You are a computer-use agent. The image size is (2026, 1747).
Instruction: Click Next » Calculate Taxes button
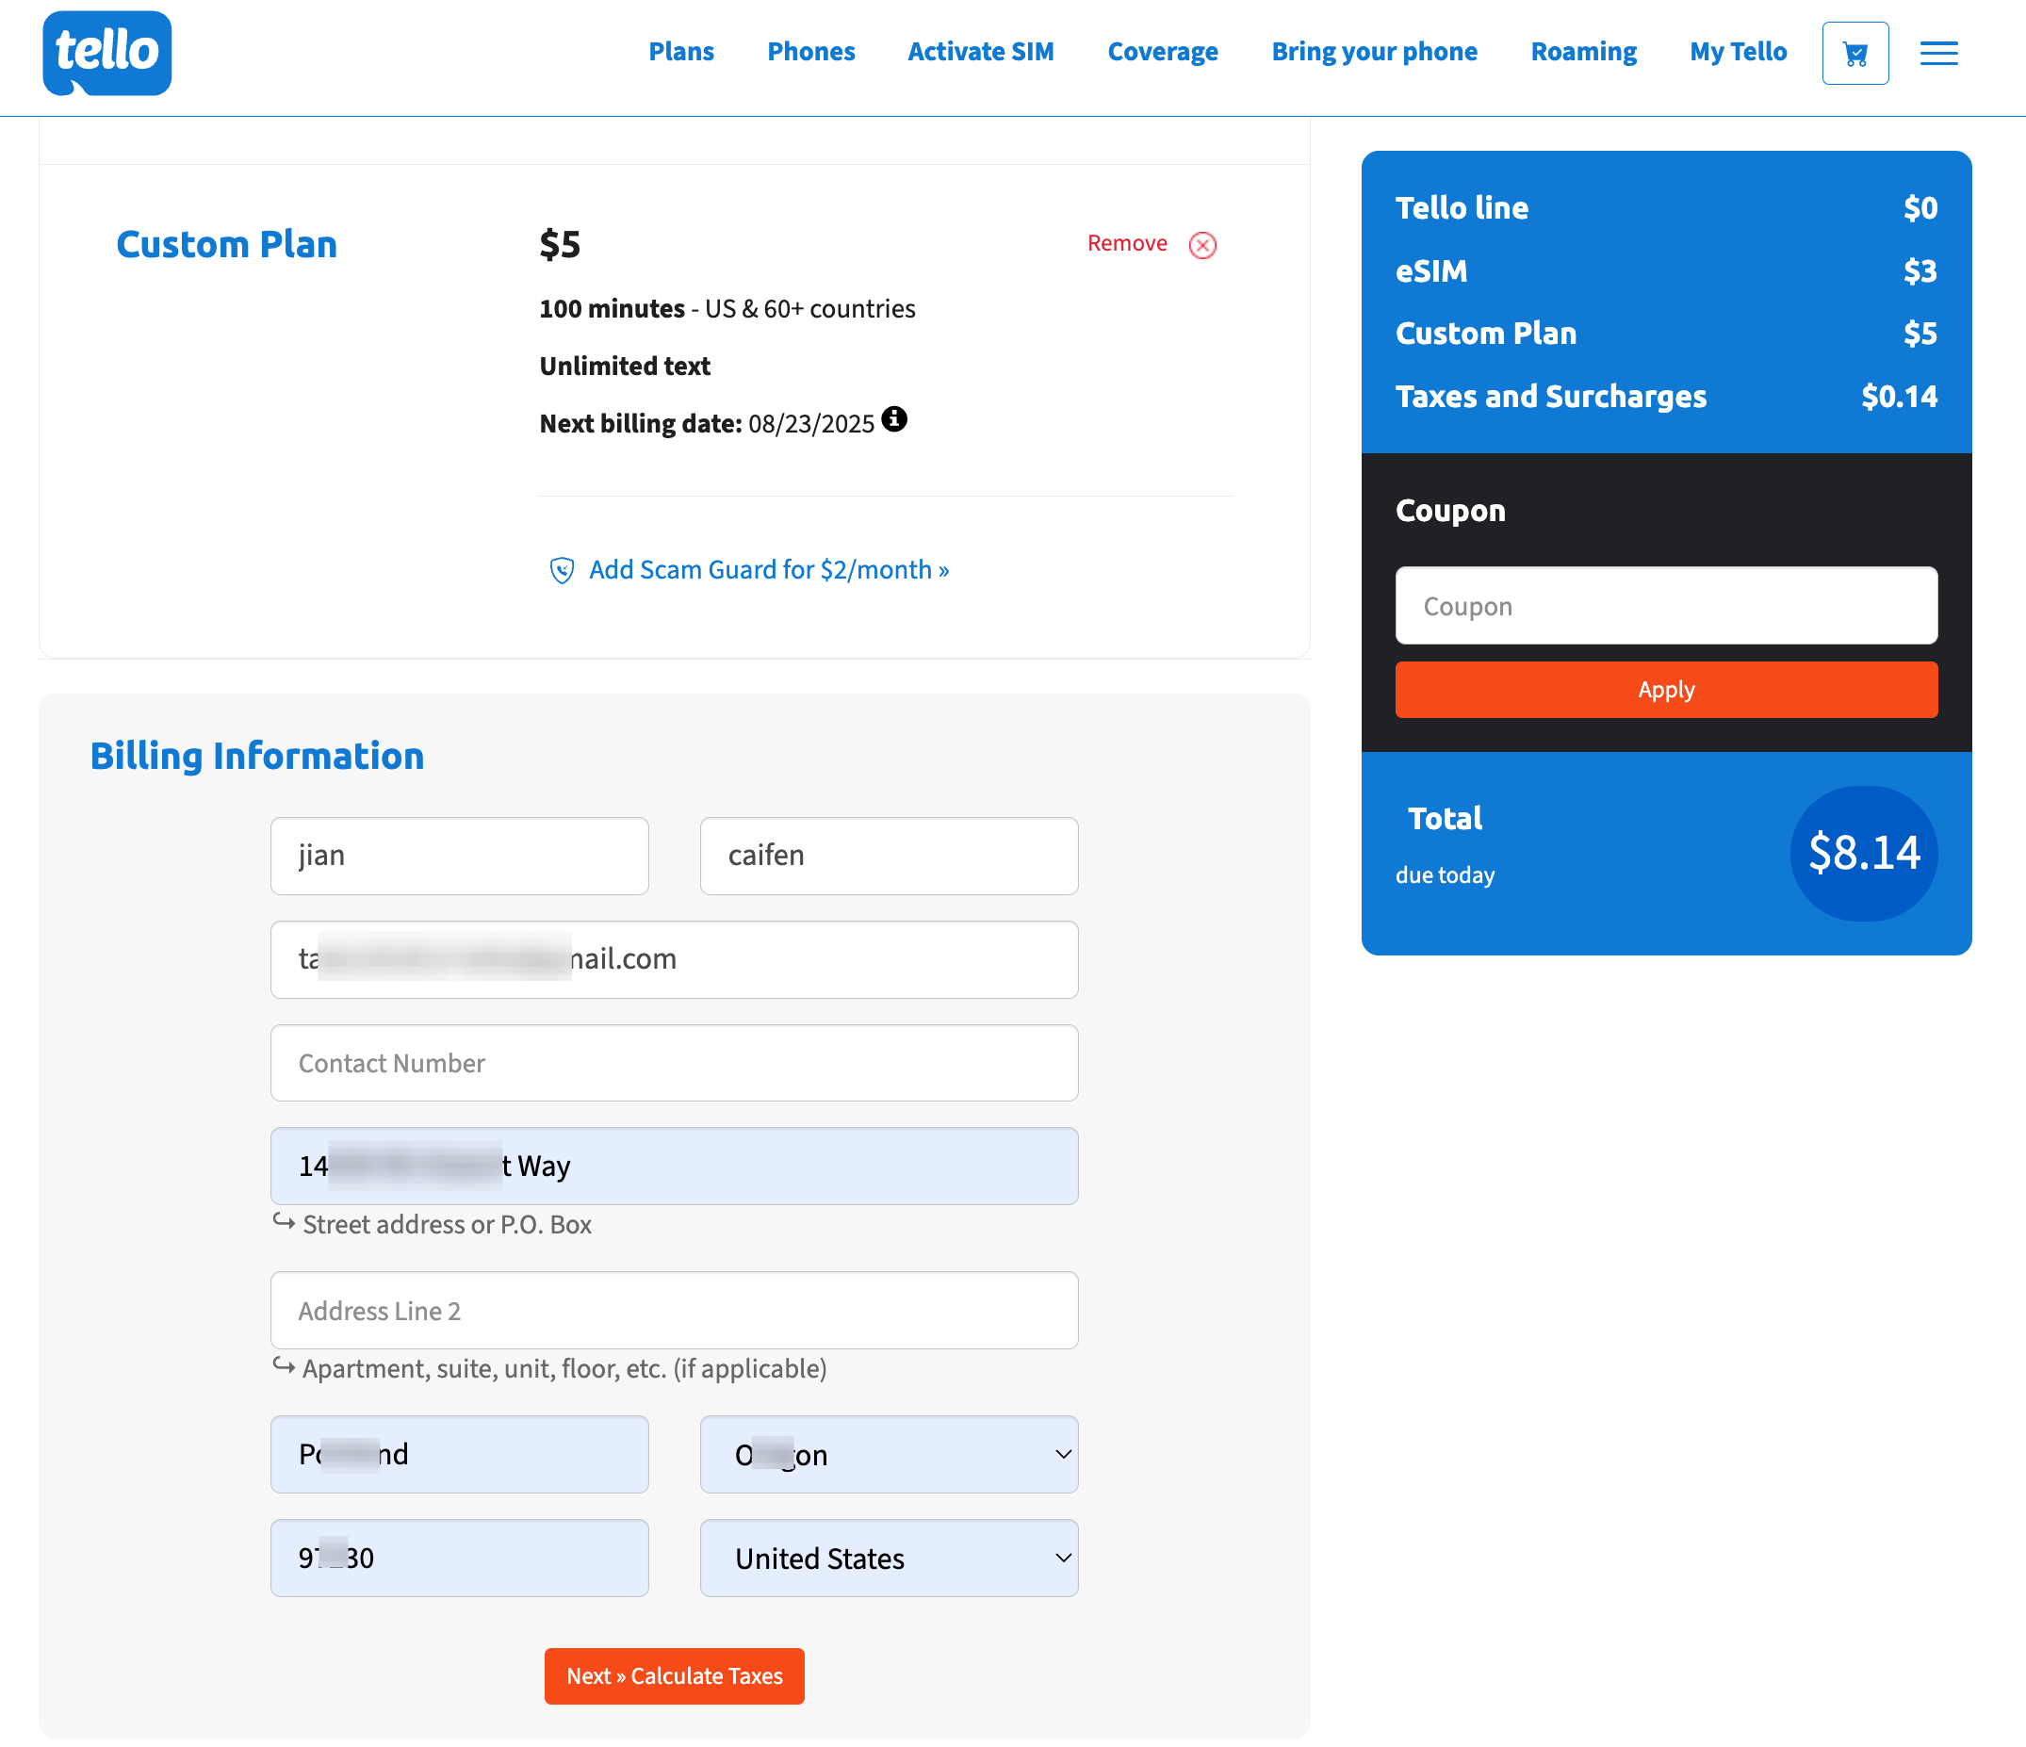[x=674, y=1675]
